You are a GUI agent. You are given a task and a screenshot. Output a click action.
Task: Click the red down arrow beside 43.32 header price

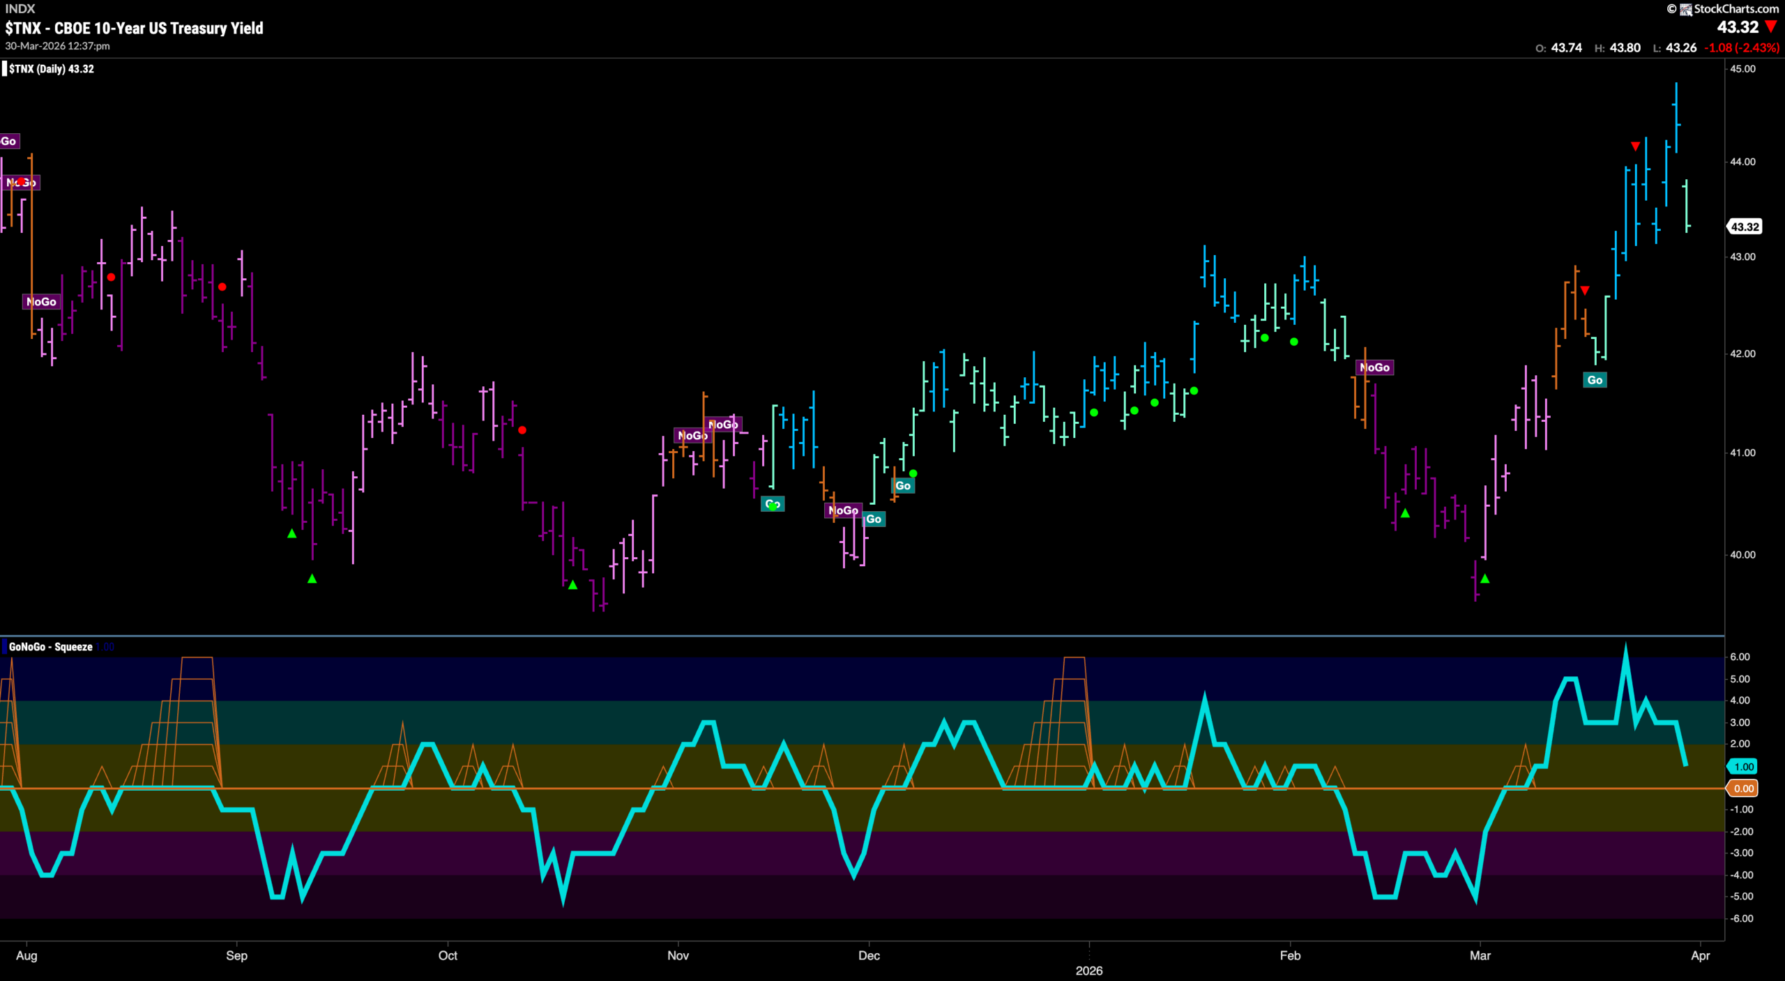[1771, 27]
